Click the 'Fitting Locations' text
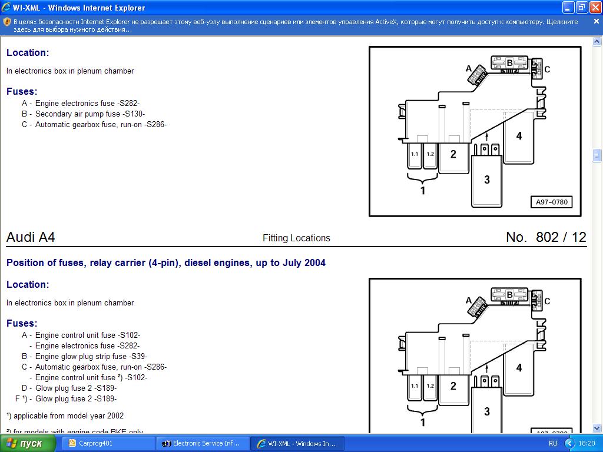 (297, 238)
